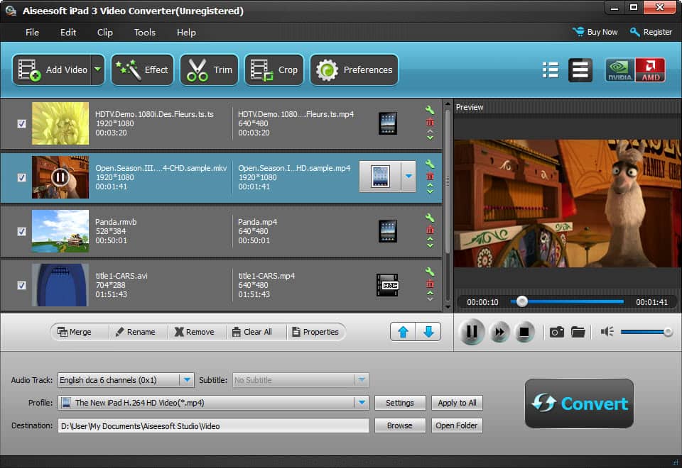Viewport: 682px width, 468px height.
Task: Expand the Add Video dropdown arrow
Action: pos(97,69)
